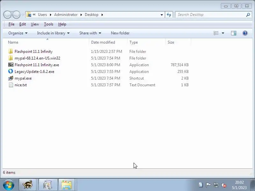Open the View menu
This screenshot has width=255, height=191.
[x=35, y=24]
